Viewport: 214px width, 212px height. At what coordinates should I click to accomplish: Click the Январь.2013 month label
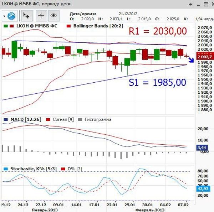[45, 210]
